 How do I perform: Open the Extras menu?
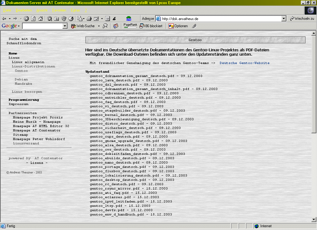(x=76, y=10)
